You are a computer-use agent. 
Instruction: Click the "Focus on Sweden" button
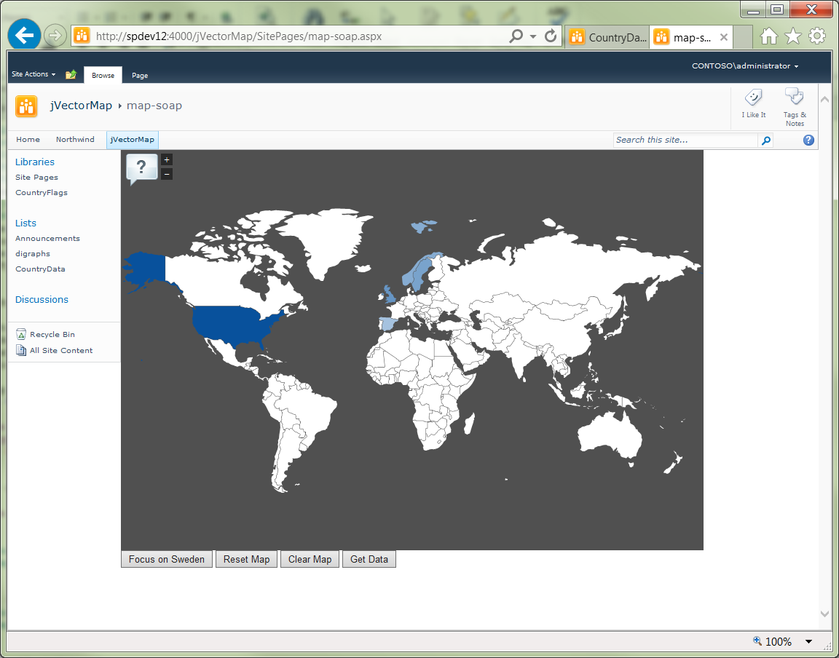pyautogui.click(x=166, y=559)
